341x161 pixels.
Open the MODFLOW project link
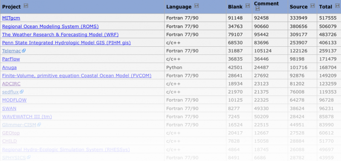click(14, 100)
